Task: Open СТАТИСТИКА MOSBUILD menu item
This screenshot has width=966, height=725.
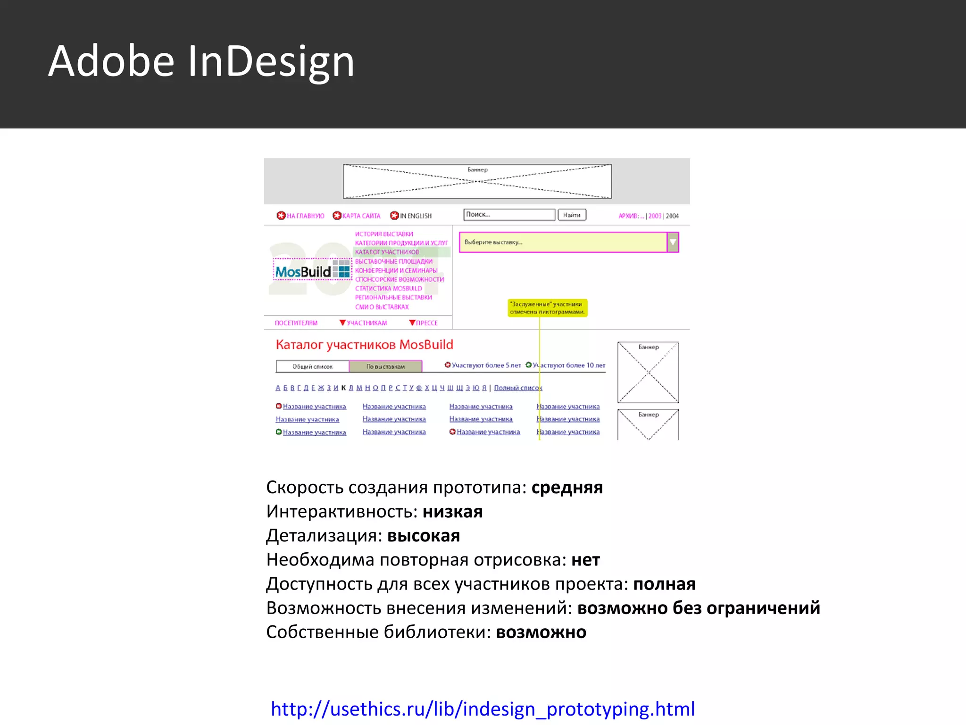Action: (389, 288)
